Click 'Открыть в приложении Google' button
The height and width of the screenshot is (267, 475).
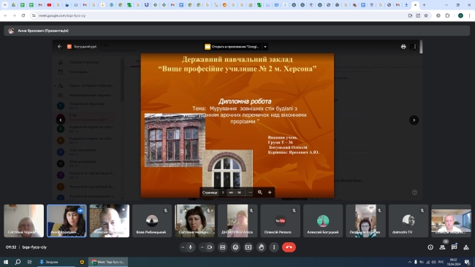pos(232,47)
